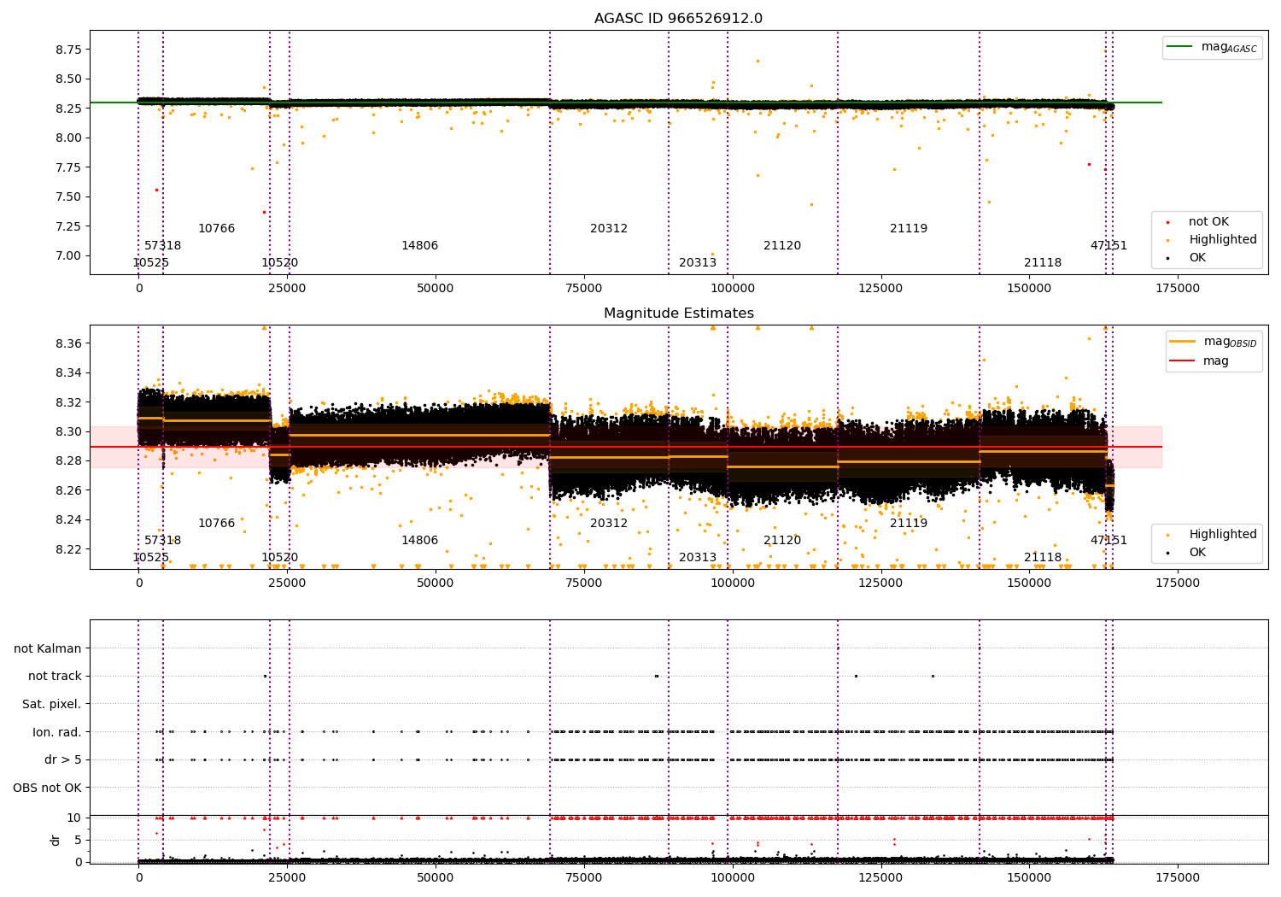Click obsid label 47151 in the top plot

click(x=1108, y=246)
